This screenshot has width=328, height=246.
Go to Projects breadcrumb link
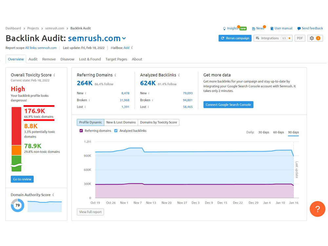tap(33, 28)
